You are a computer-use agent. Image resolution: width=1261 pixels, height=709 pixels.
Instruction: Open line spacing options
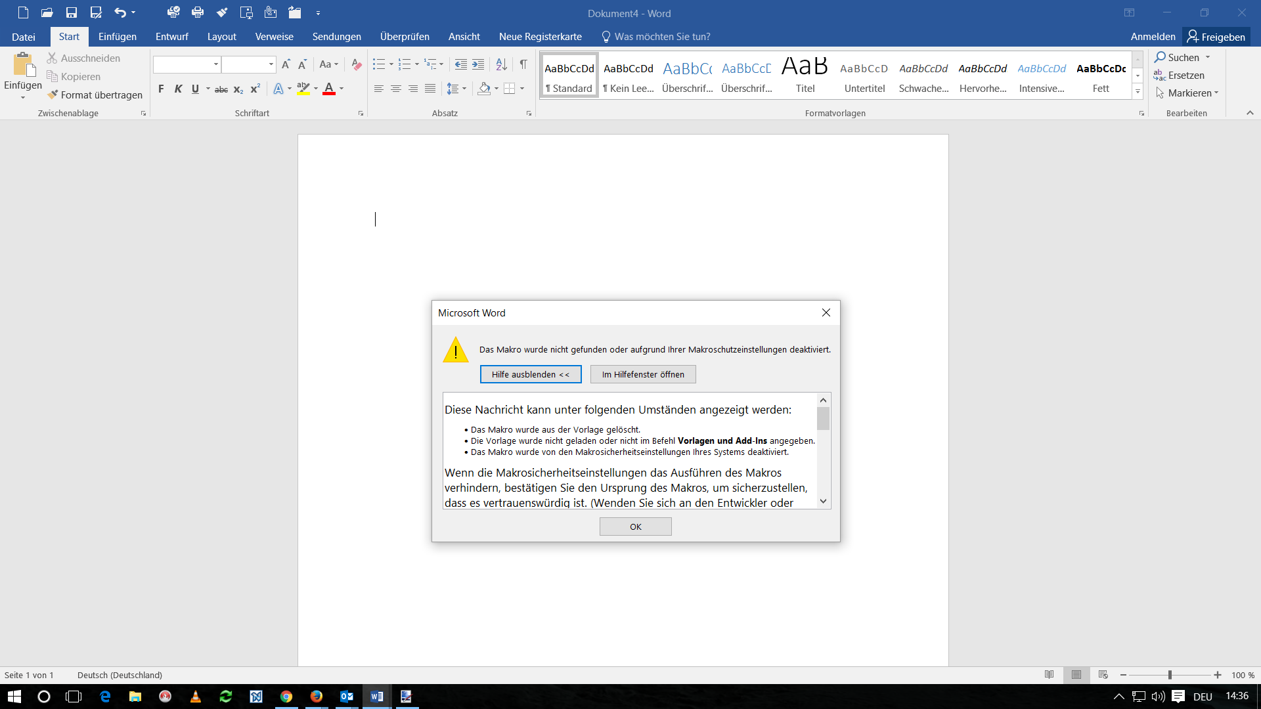(456, 89)
